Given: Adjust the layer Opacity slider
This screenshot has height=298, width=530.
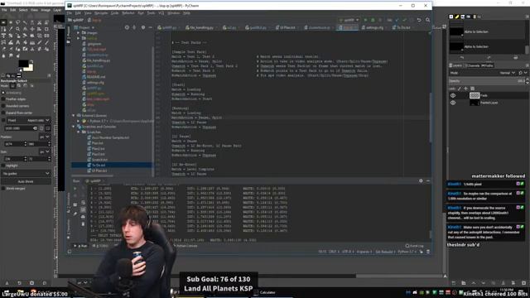Looking at the screenshot, I should click(x=487, y=81).
